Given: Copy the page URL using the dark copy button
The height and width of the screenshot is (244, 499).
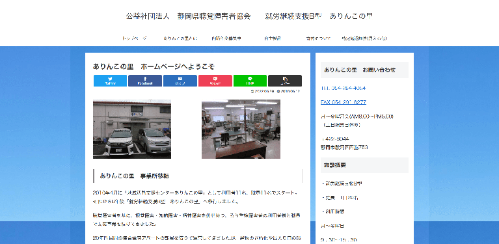Looking at the screenshot, I should pos(285,81).
